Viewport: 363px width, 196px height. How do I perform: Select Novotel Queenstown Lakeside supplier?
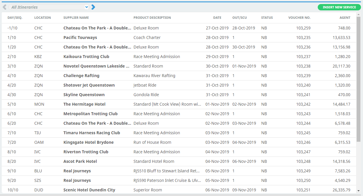coord(96,66)
